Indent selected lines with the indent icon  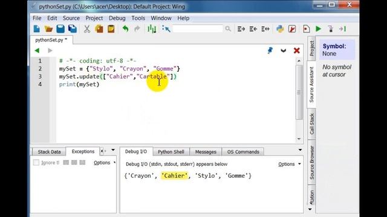tap(241, 29)
